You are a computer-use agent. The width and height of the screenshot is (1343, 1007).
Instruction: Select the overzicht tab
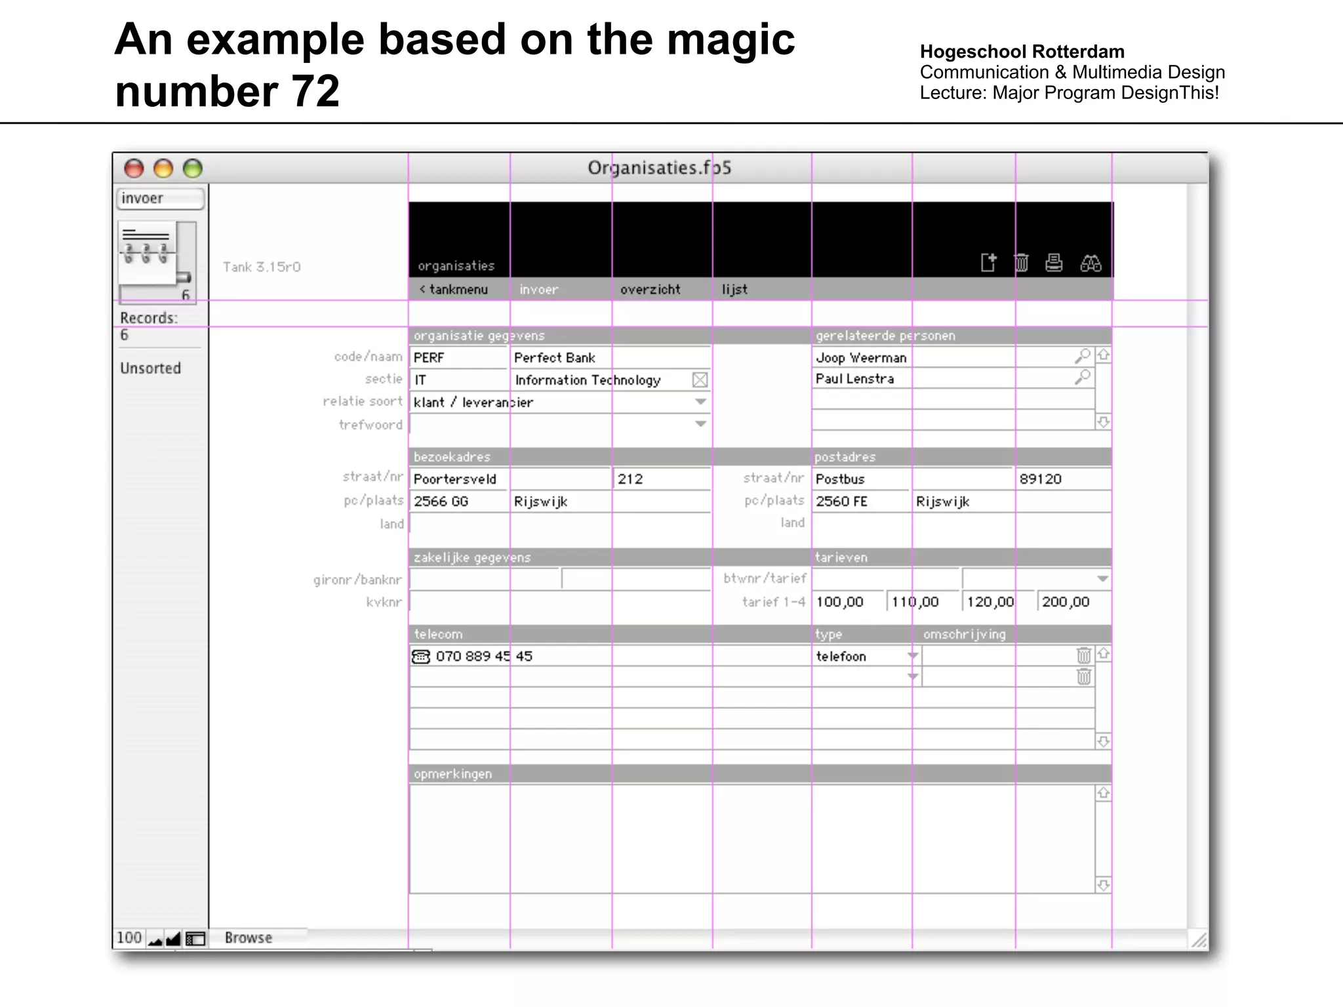pos(651,289)
